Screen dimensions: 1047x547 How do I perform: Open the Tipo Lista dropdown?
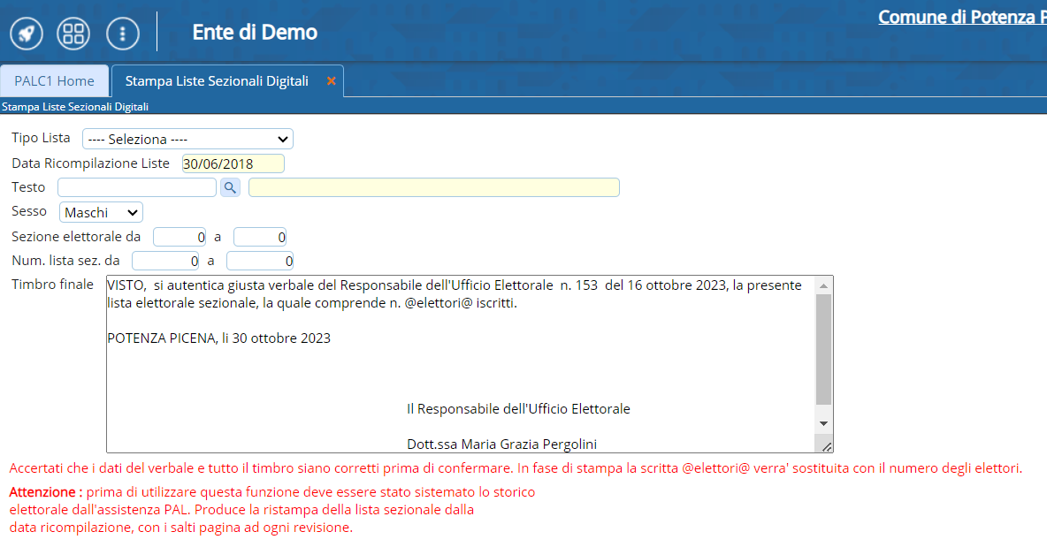pyautogui.click(x=187, y=139)
